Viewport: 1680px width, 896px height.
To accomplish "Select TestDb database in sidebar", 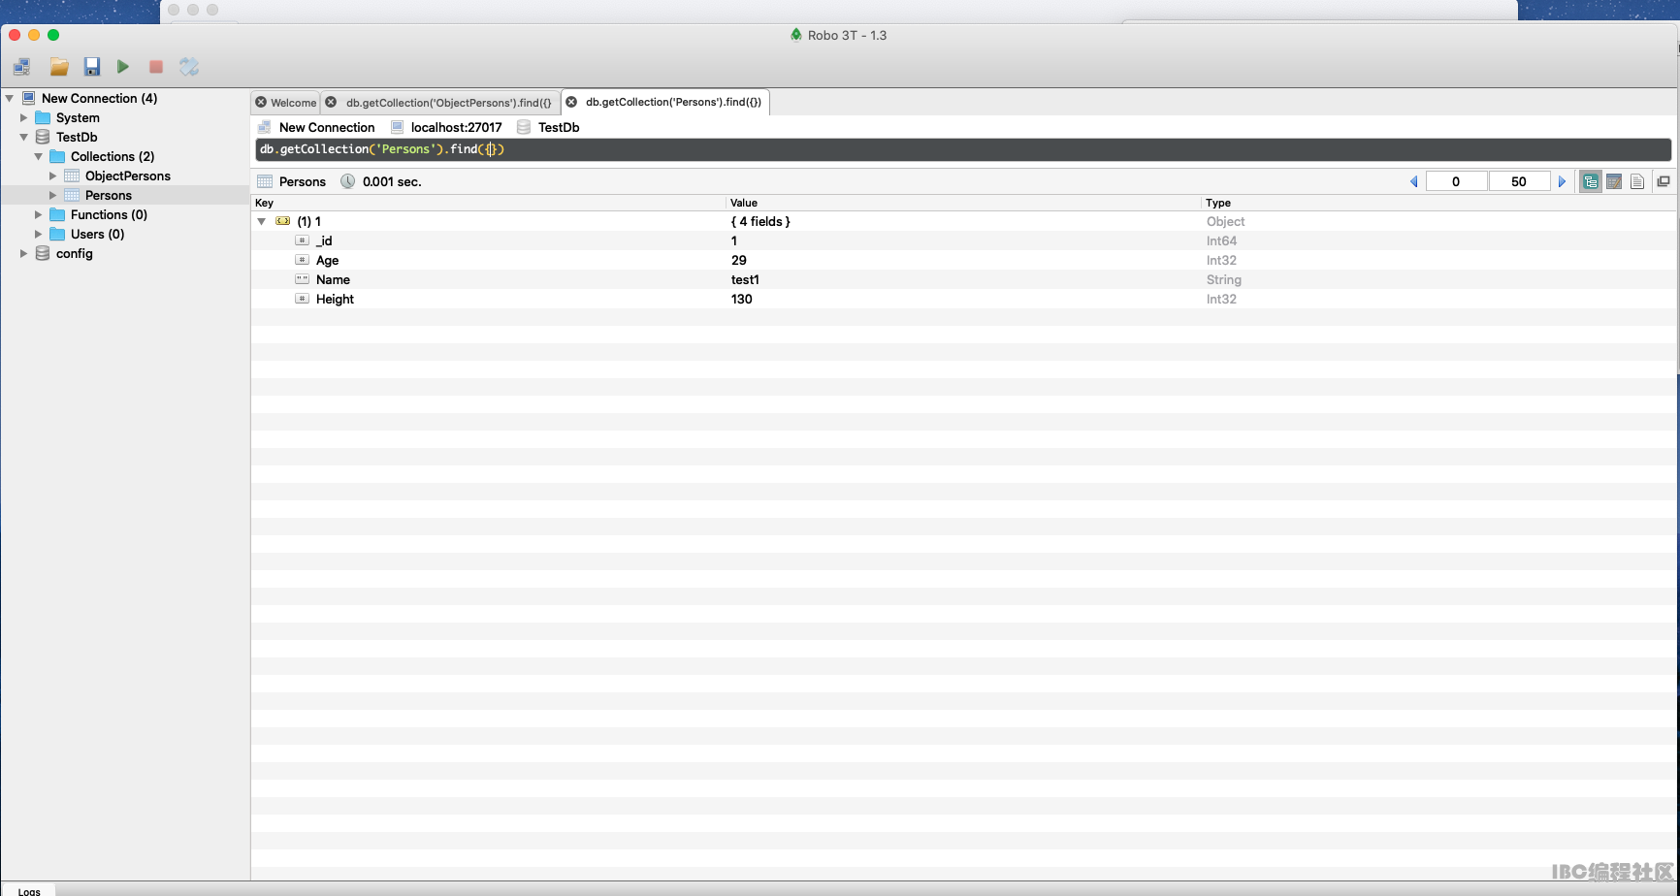I will pos(77,137).
